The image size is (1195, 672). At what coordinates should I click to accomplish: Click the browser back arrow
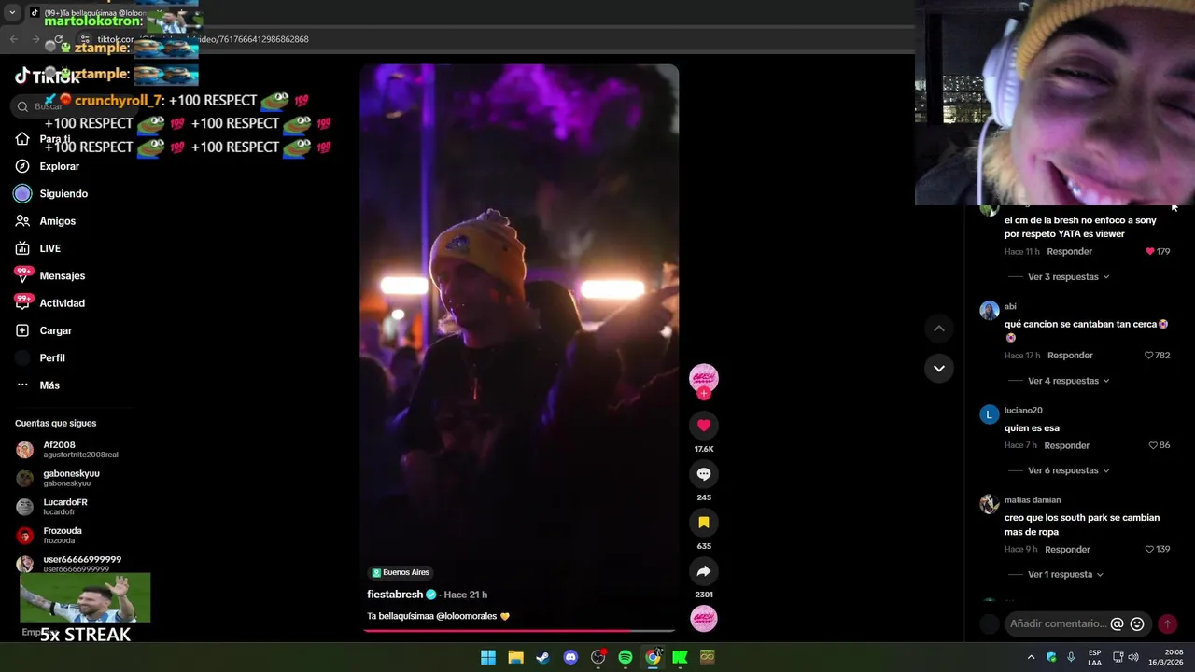13,39
